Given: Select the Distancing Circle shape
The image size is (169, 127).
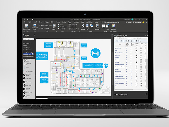Looking at the screenshot, I should (x=24, y=61).
